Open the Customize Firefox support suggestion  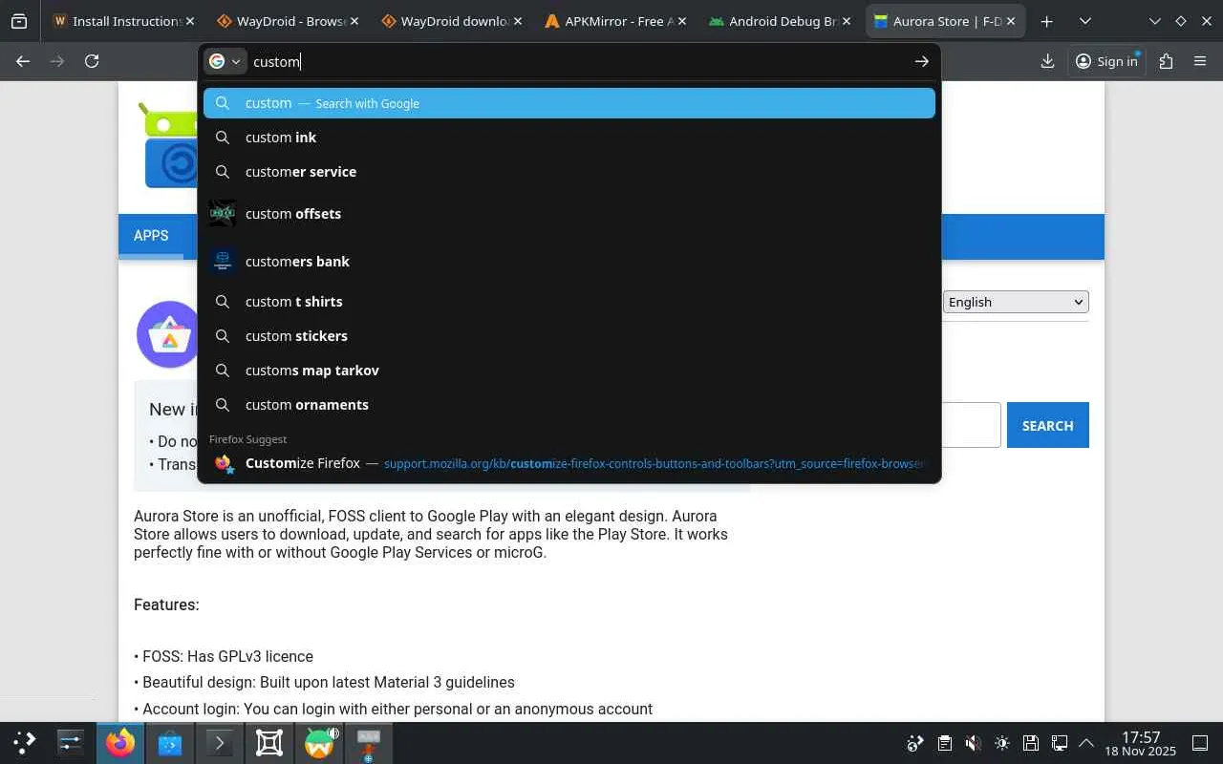click(569, 463)
